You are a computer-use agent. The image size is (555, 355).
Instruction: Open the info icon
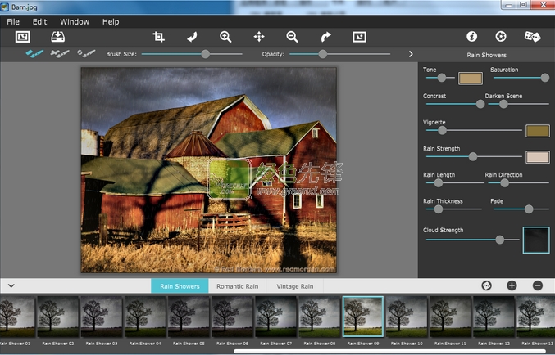pos(472,37)
